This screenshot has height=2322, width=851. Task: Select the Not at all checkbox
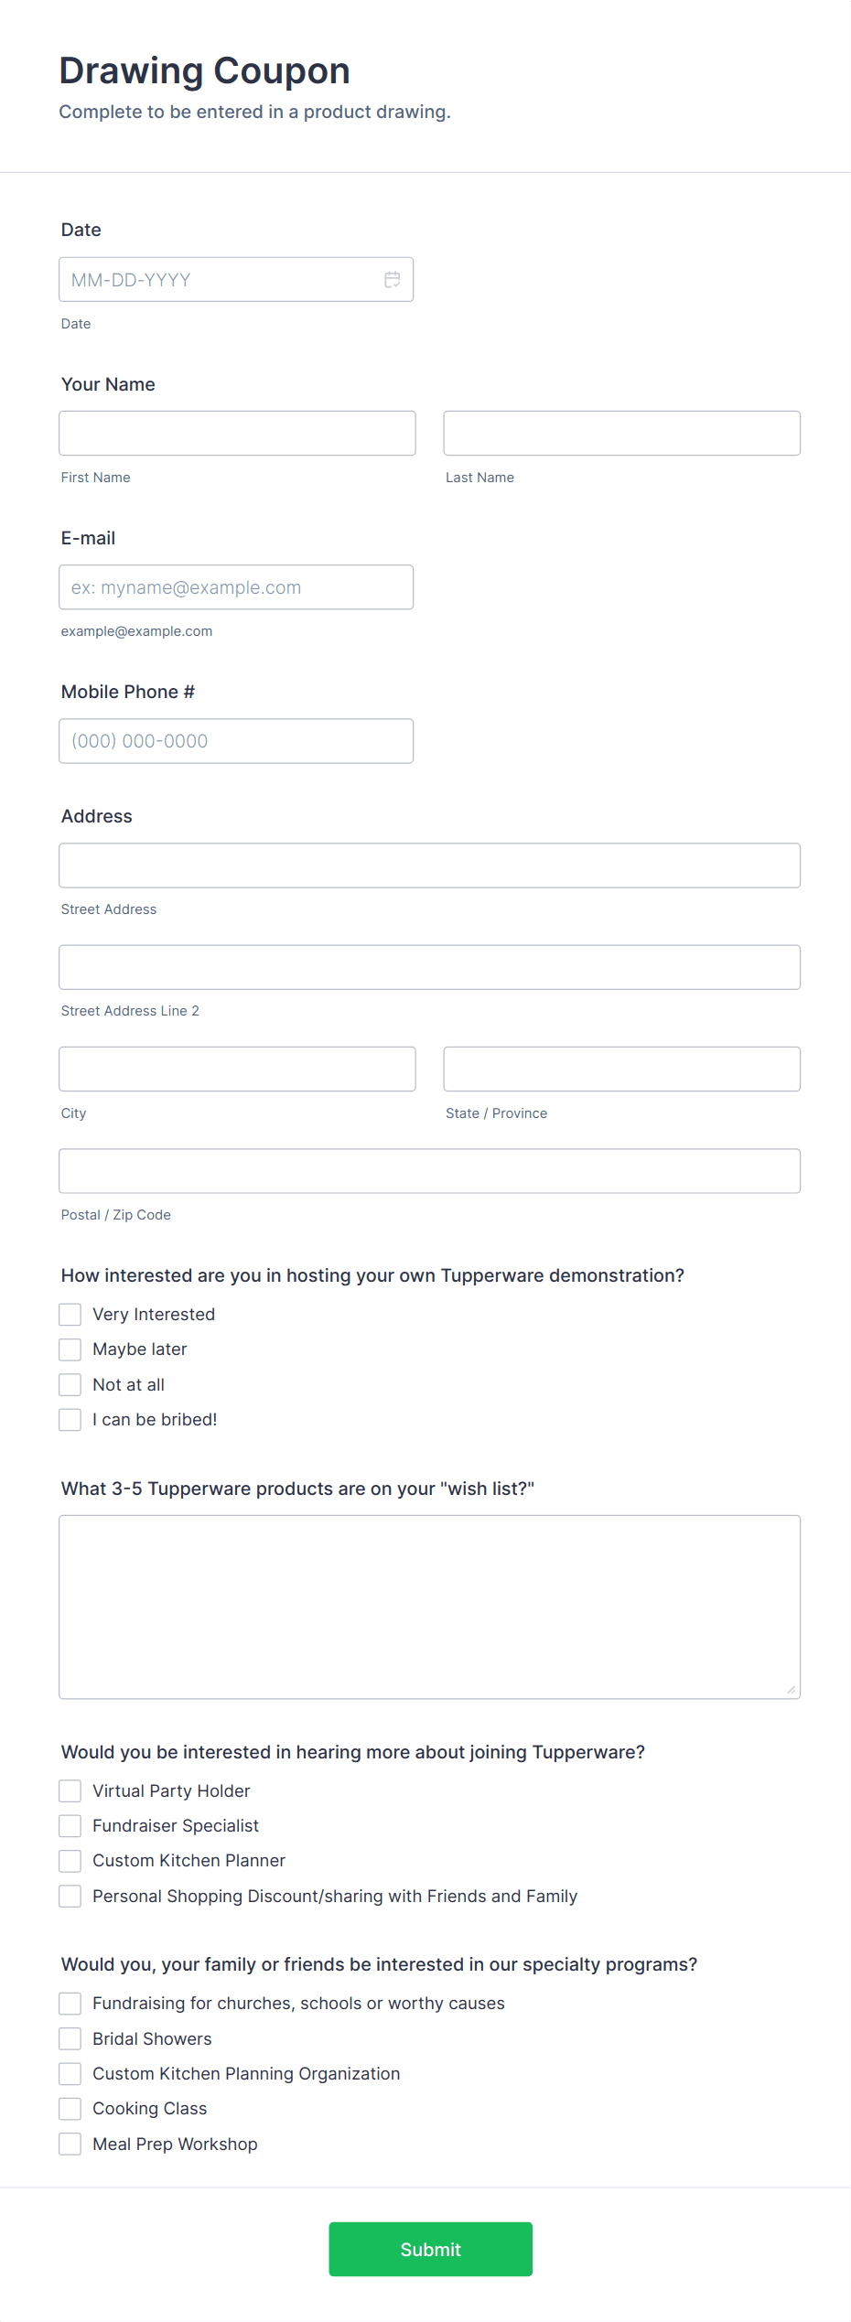[70, 1384]
